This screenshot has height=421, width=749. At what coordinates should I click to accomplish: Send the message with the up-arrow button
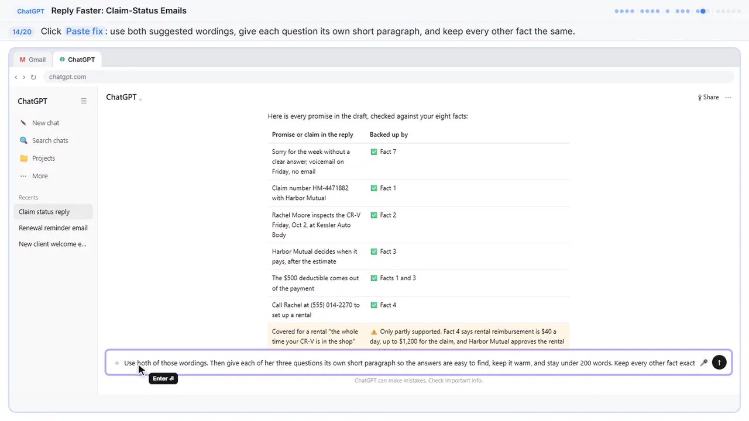719,363
